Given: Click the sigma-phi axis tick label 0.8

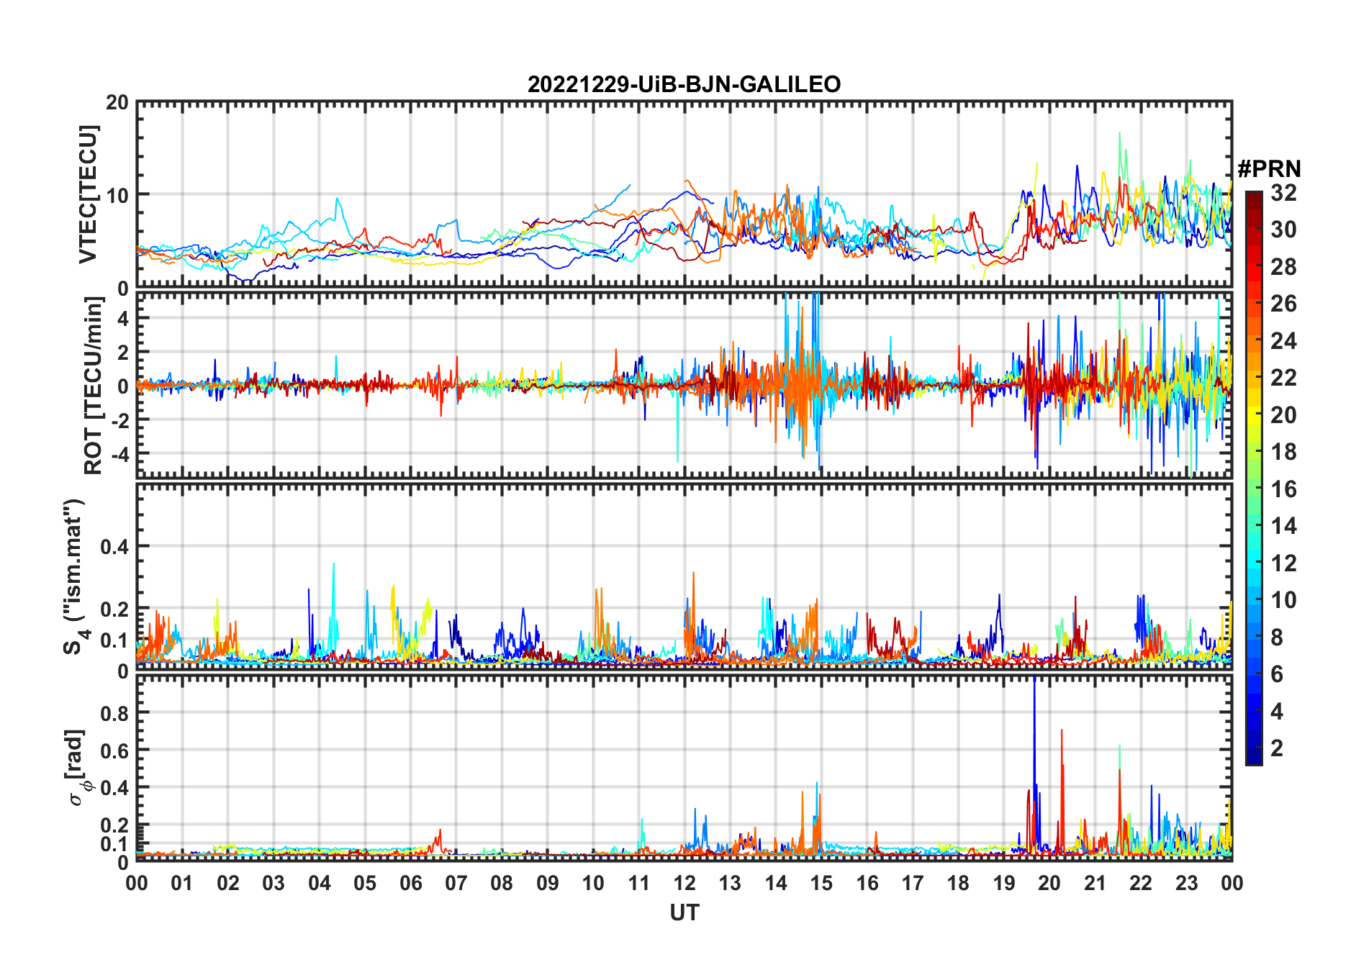Looking at the screenshot, I should 114,713.
